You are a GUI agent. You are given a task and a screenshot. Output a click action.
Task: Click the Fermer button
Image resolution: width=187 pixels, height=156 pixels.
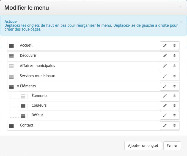coord(172,146)
